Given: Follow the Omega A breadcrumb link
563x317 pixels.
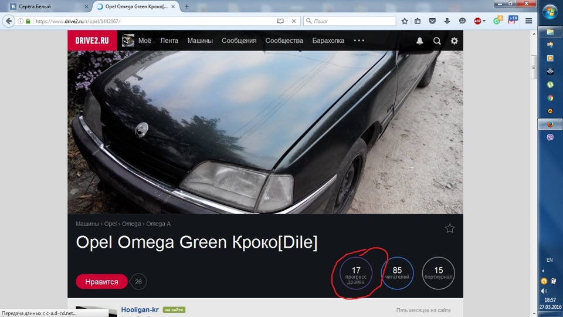Looking at the screenshot, I should point(158,224).
